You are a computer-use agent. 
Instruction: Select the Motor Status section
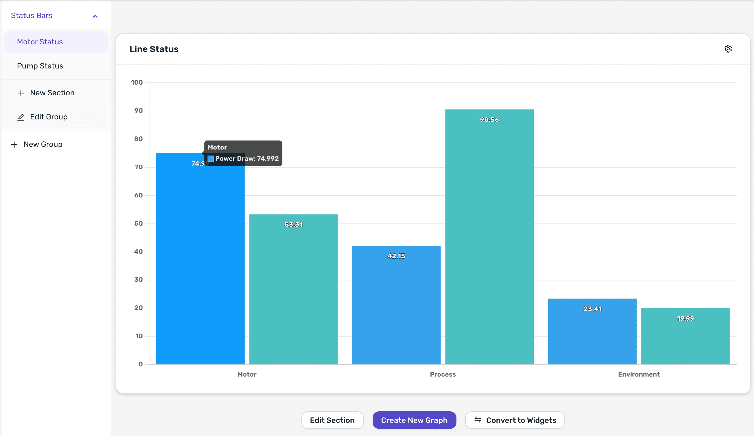pos(56,42)
